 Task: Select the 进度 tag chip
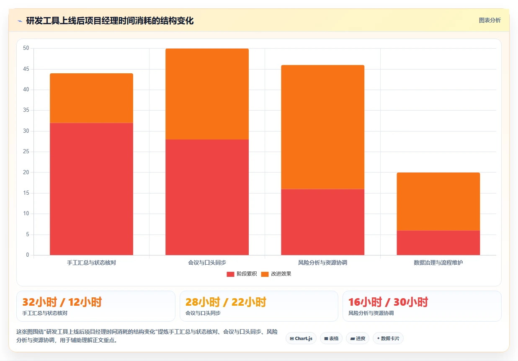(x=358, y=338)
